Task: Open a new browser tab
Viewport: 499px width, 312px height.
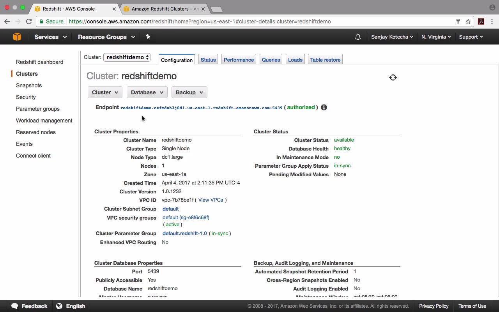Action: (x=216, y=9)
